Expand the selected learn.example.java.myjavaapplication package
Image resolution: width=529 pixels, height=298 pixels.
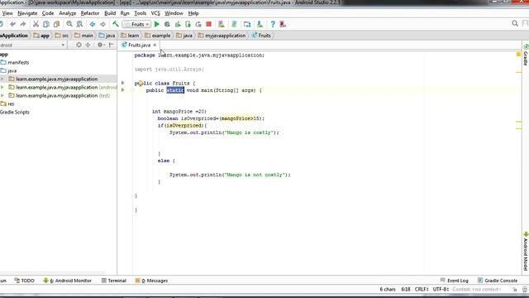point(2,79)
